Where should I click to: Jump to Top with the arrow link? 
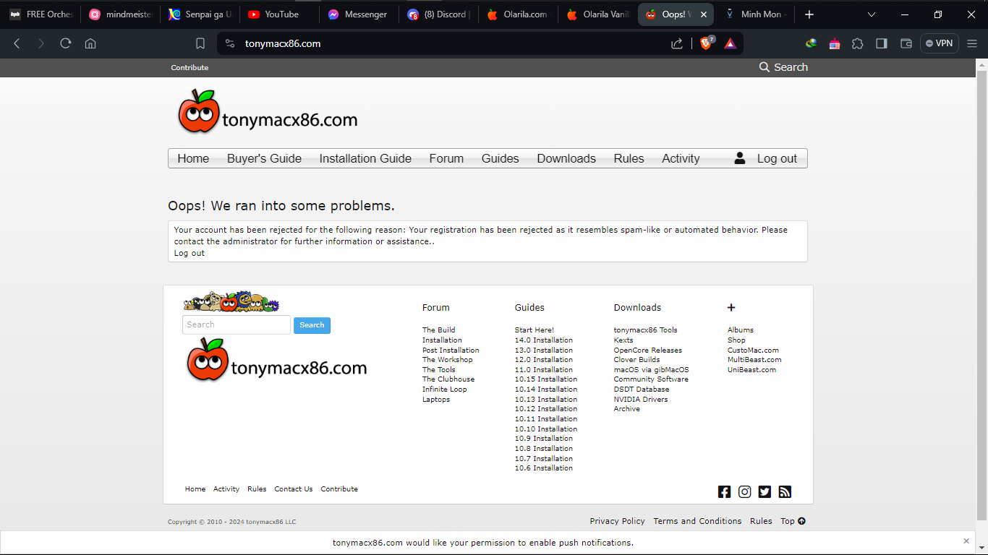pyautogui.click(x=793, y=521)
